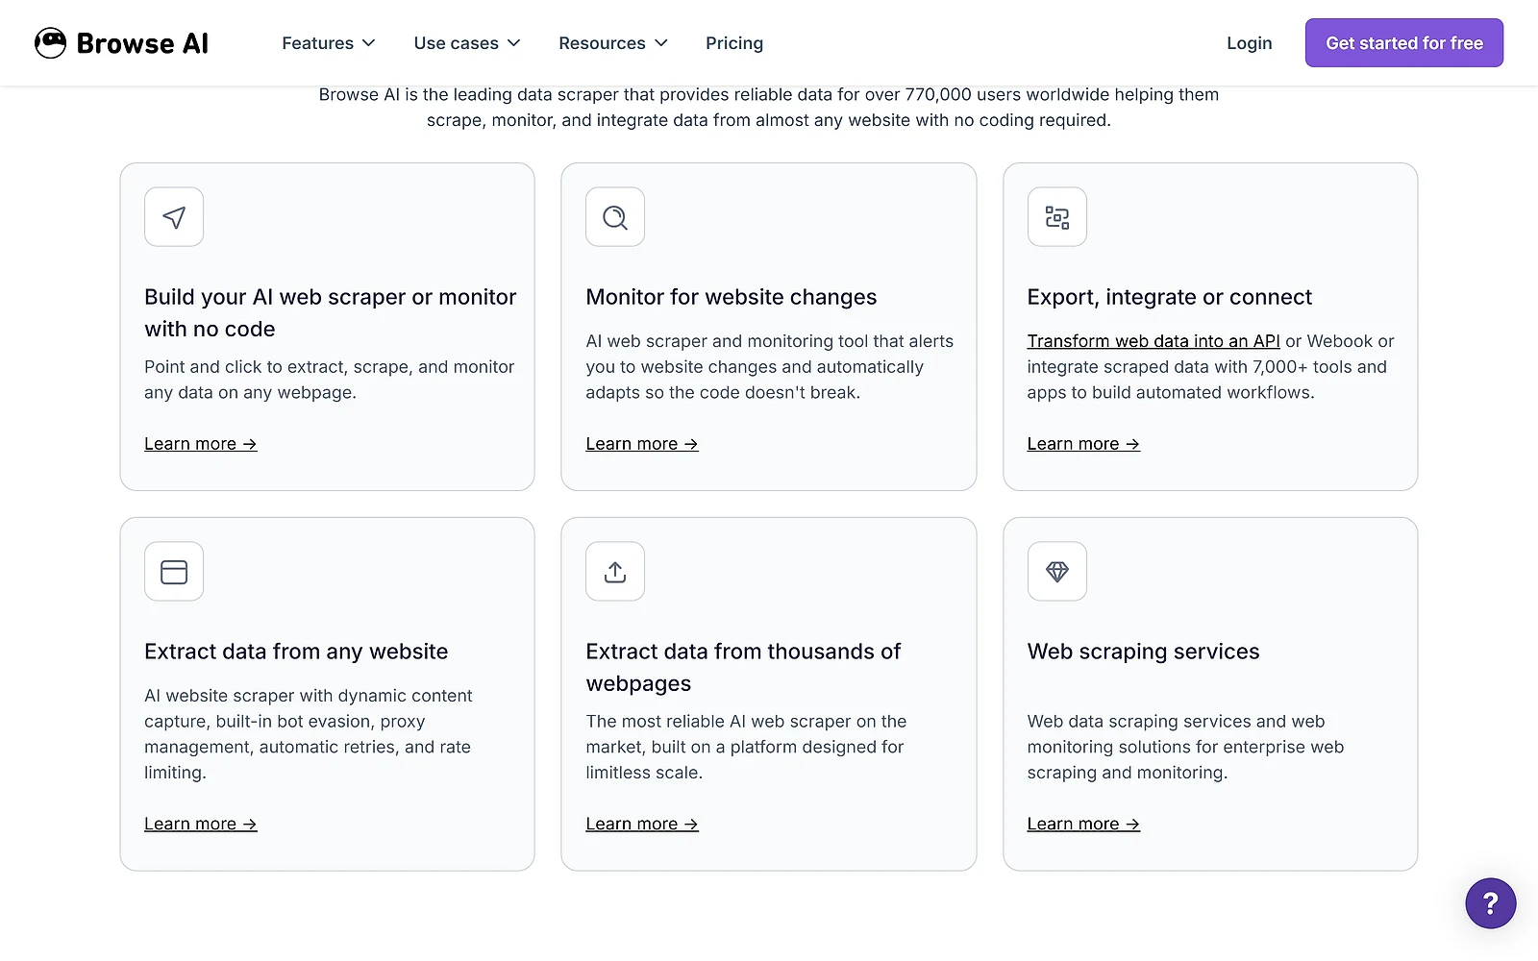Click the paper-plane icon in the build scraper card
This screenshot has width=1538, height=961.
[174, 217]
